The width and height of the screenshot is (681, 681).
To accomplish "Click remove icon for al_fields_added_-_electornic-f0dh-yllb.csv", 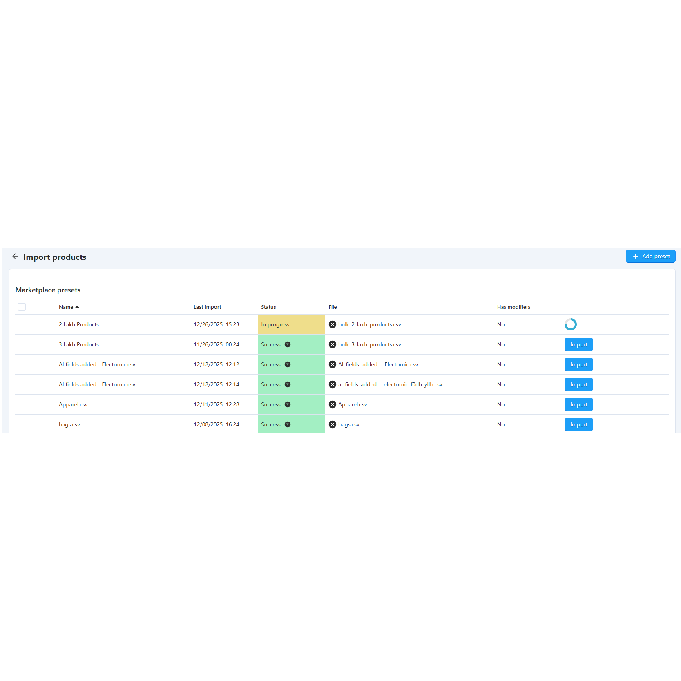I will point(333,384).
